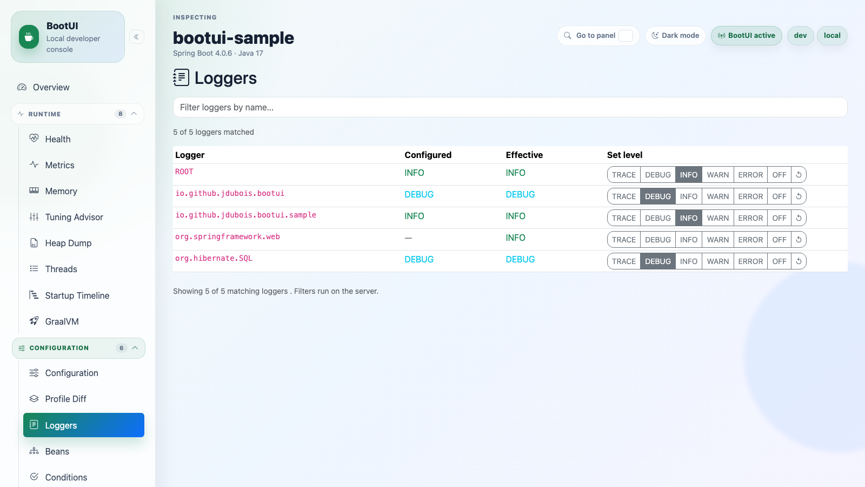
Task: Set ROOT logger to OFF
Action: [779, 175]
